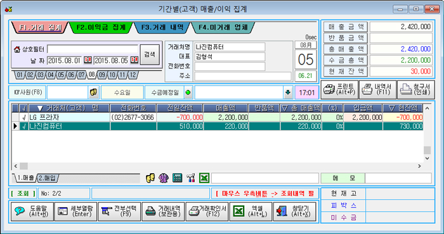Open the dropdown arrow beside collection date field
Image resolution: width=444 pixels, height=234 pixels.
pyautogui.click(x=288, y=93)
